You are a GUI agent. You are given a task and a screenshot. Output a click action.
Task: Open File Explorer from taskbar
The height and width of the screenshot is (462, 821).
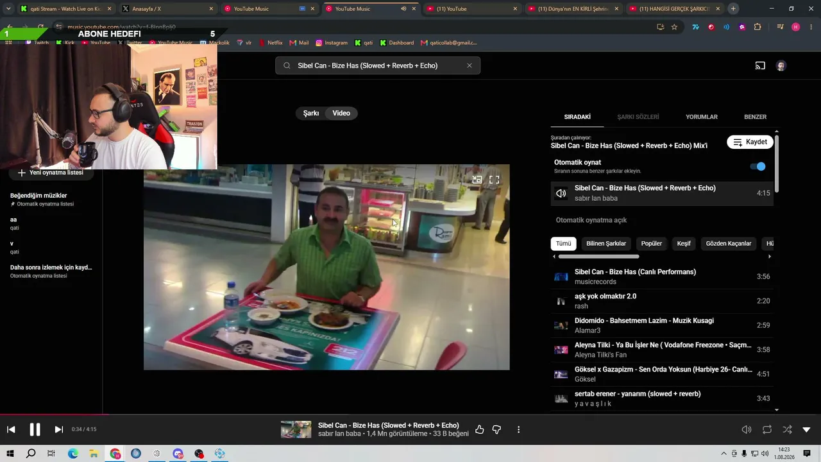pos(94,454)
